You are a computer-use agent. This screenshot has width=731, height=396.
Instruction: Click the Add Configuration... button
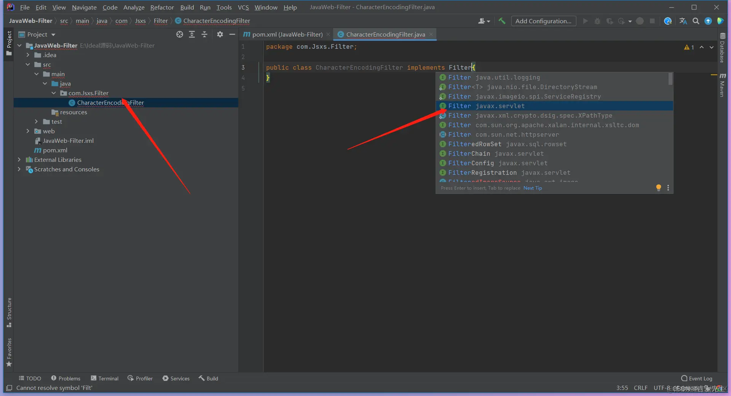[543, 21]
